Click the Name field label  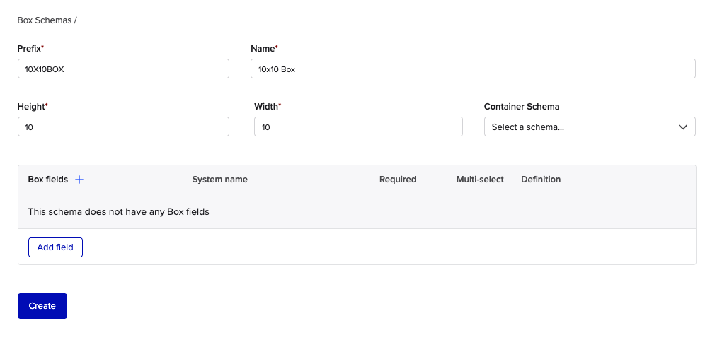[263, 49]
